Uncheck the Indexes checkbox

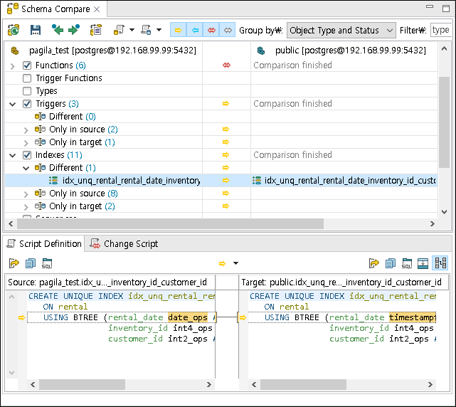coord(27,155)
